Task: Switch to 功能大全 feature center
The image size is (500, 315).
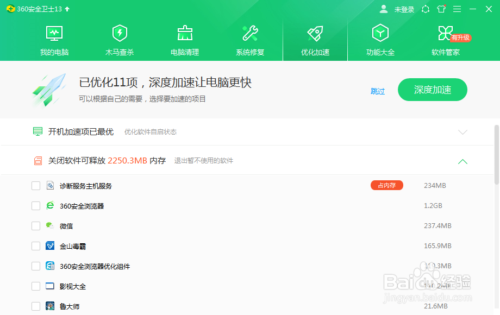Action: pos(380,41)
